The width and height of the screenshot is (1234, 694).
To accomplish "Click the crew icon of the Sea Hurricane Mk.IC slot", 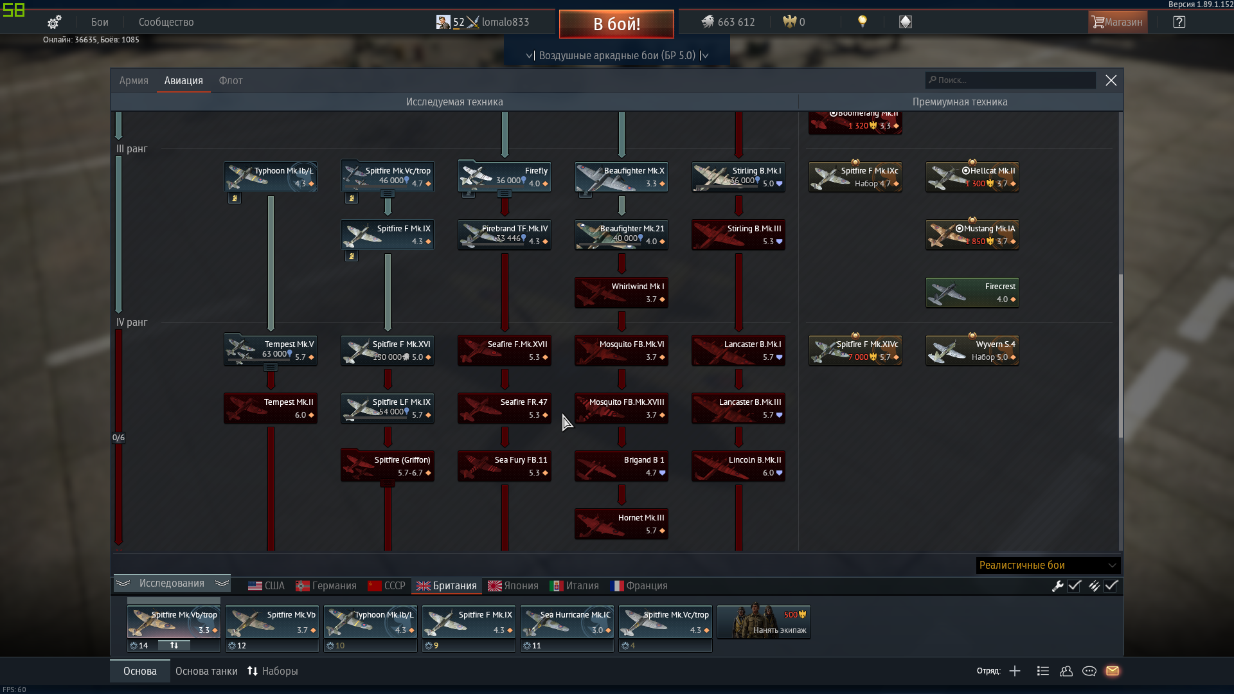I will [x=527, y=646].
